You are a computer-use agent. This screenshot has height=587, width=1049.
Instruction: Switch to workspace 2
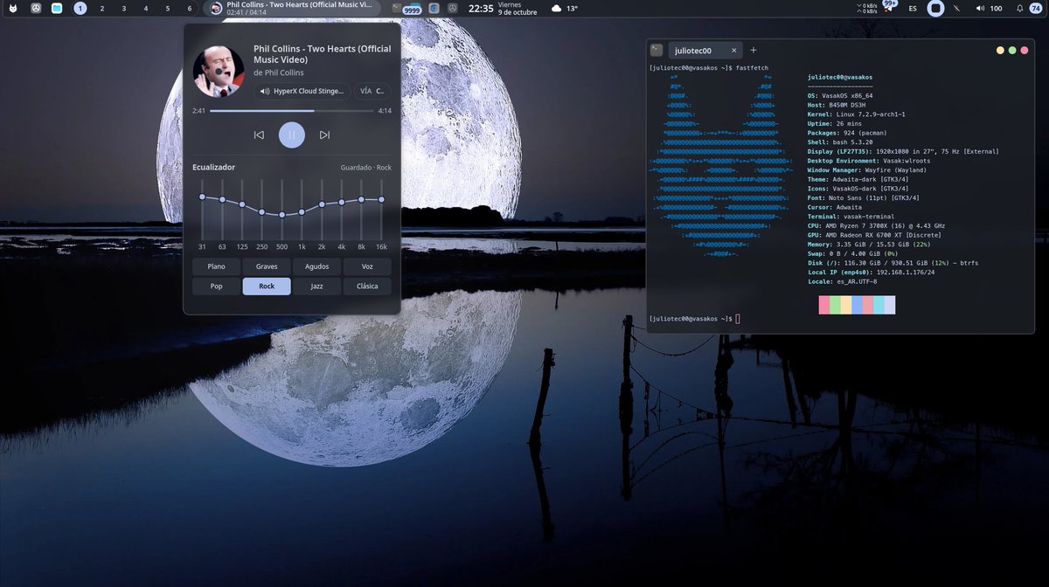pos(102,8)
